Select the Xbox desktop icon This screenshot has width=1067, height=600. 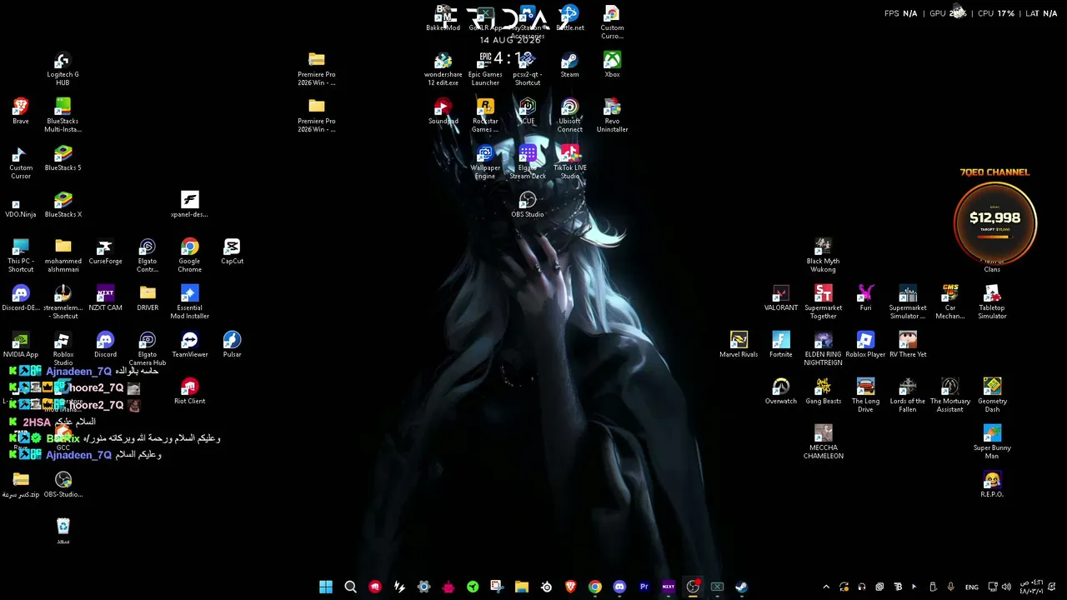(612, 65)
